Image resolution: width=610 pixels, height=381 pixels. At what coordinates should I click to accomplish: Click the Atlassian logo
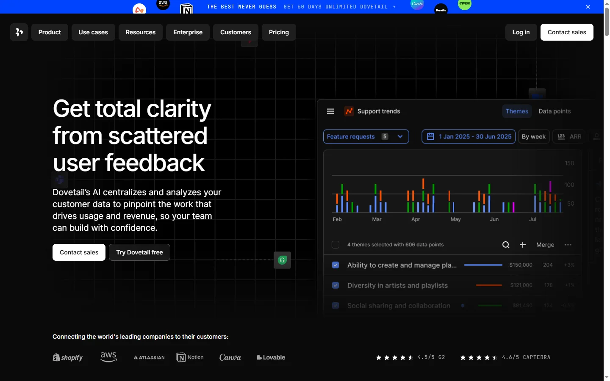coord(149,357)
